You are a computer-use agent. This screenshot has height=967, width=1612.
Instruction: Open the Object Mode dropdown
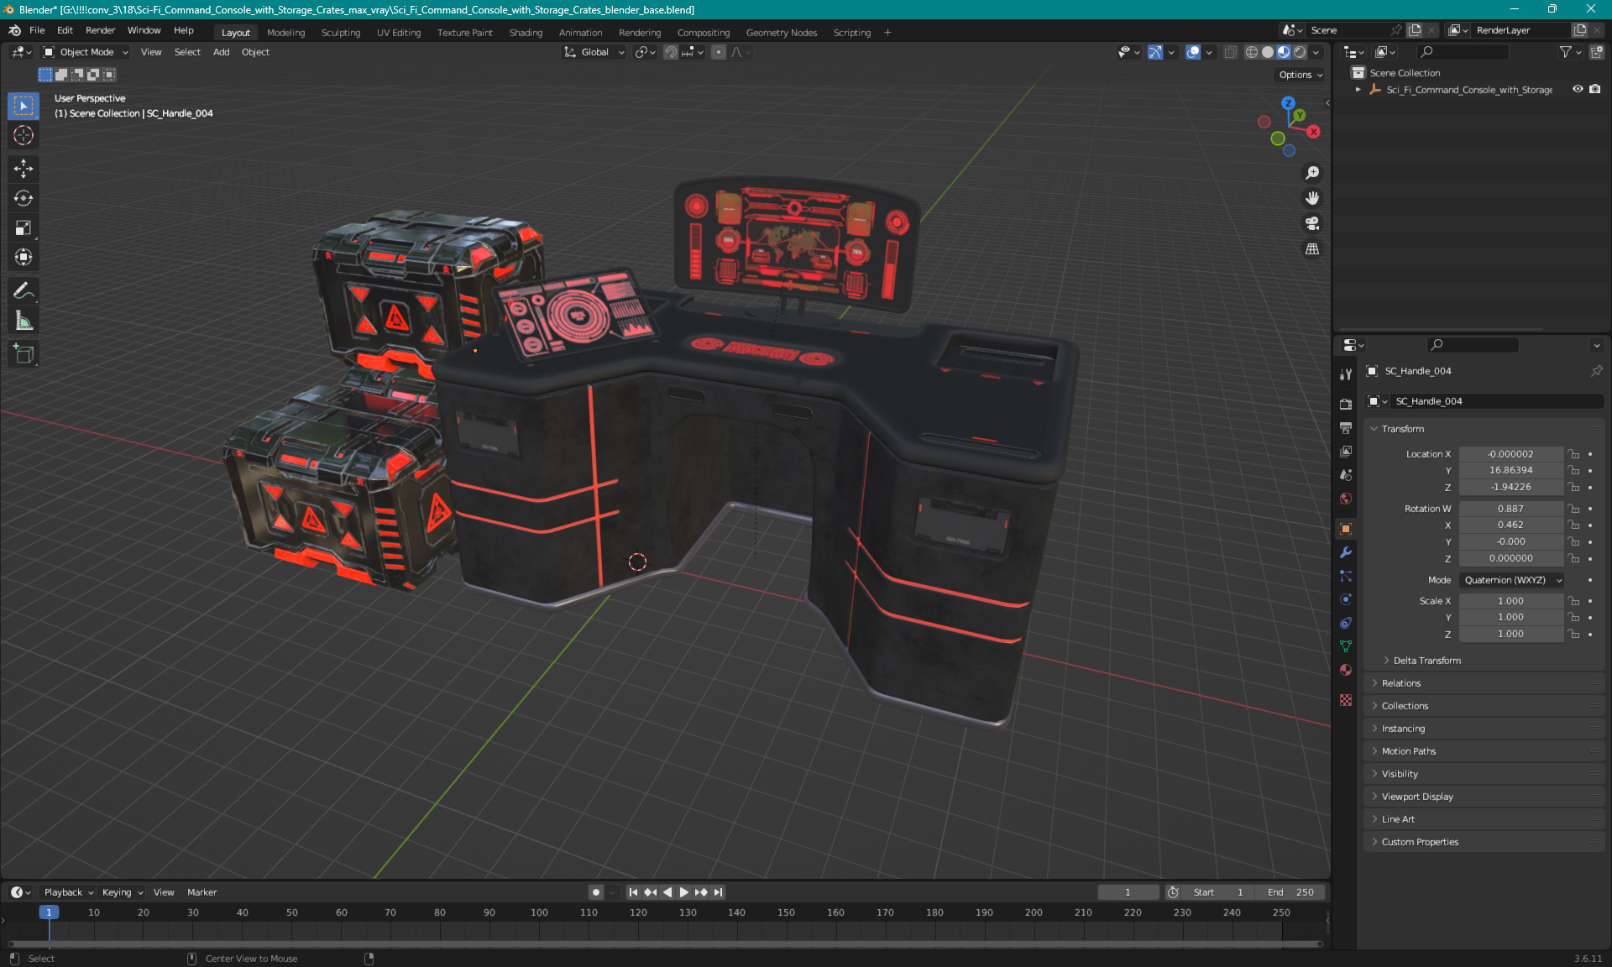86,52
